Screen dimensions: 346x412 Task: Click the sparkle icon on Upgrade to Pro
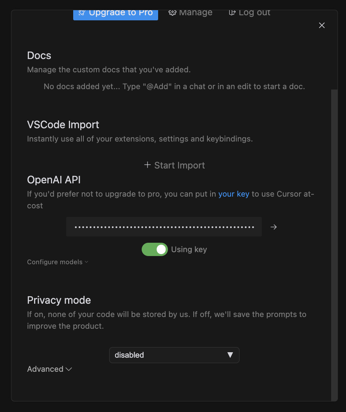pyautogui.click(x=82, y=12)
